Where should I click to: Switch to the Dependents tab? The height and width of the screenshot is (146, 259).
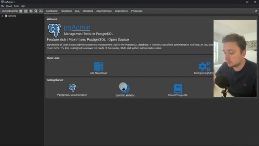tap(121, 11)
